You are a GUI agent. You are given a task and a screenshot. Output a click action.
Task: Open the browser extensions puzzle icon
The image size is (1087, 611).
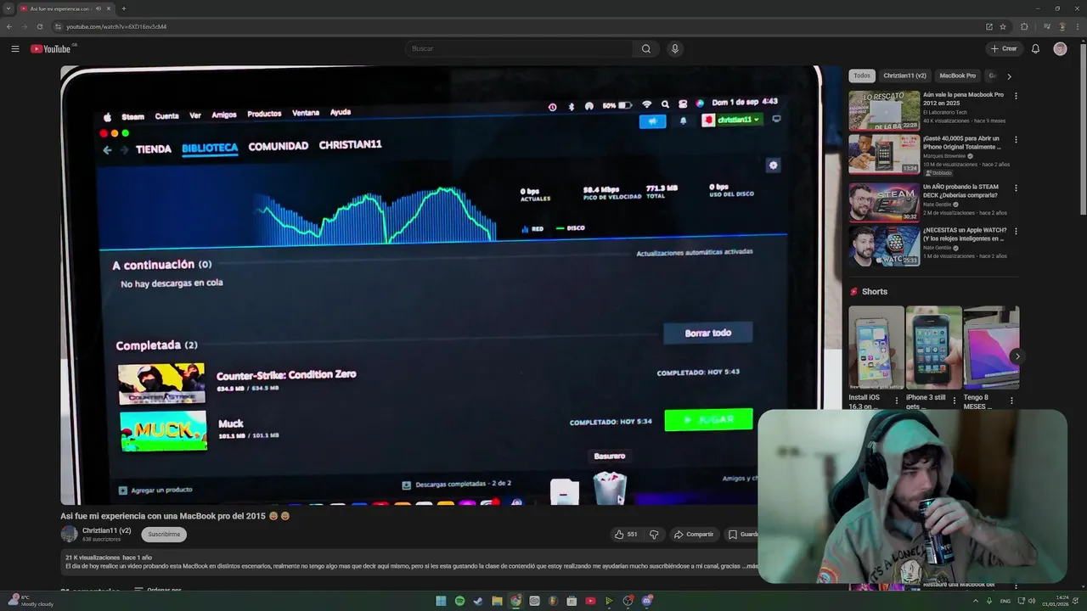pyautogui.click(x=1024, y=26)
